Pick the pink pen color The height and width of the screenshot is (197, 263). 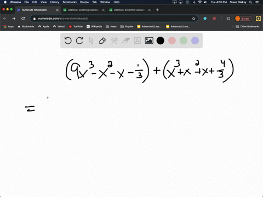tap(172, 40)
